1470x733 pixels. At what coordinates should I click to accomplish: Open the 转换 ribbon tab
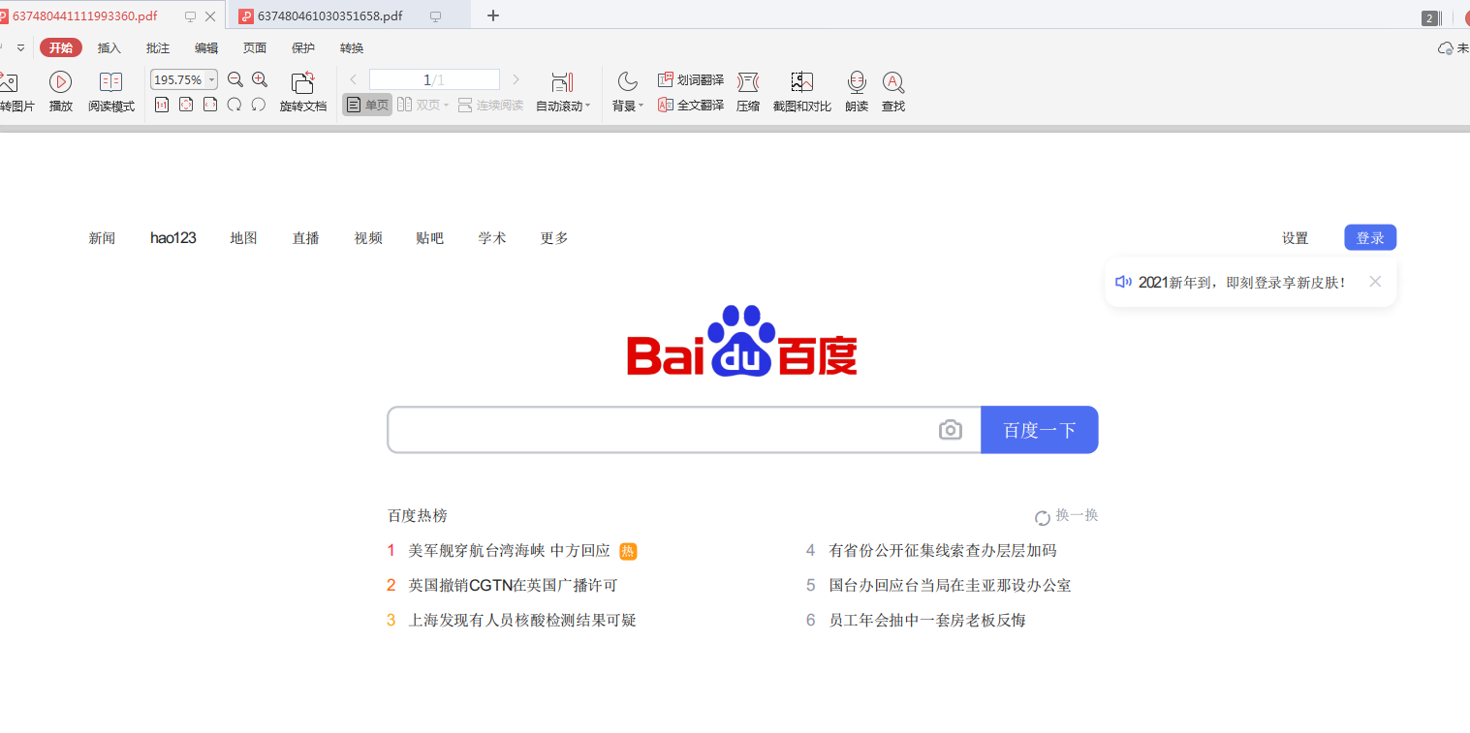[x=352, y=47]
